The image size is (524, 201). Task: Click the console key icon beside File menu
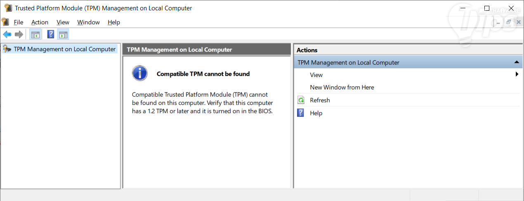(x=5, y=22)
